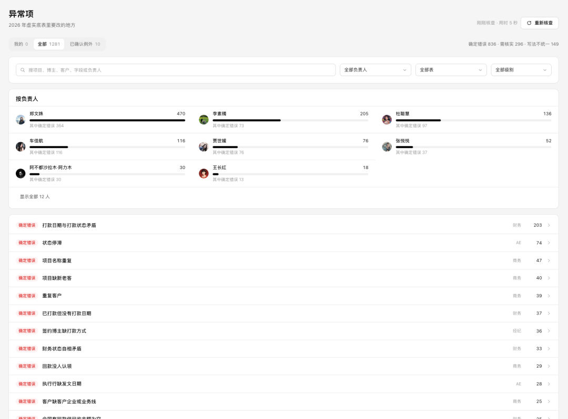Expand the 签约博主缺打款方式 row chevron
This screenshot has width=568, height=419.
(x=549, y=331)
